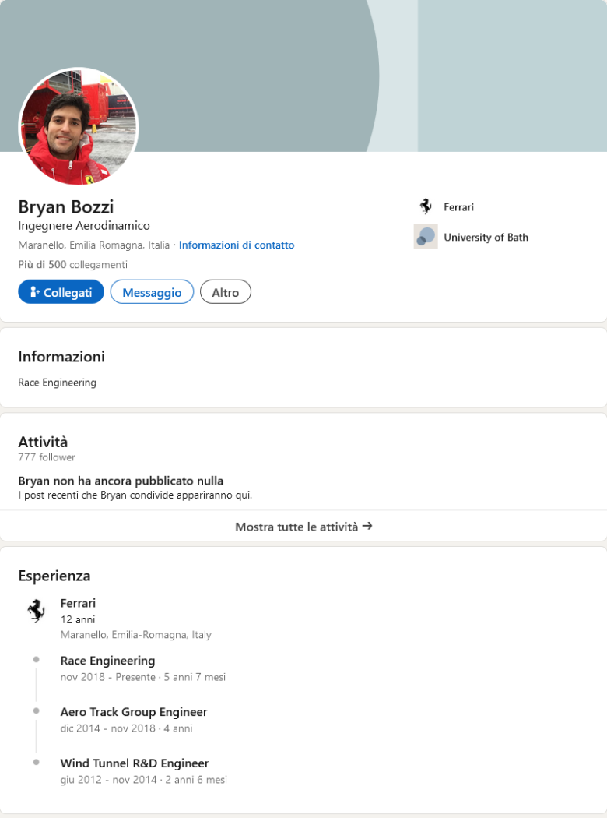Click nov 2018 - Presente date range
This screenshot has width=607, height=818.
108,677
